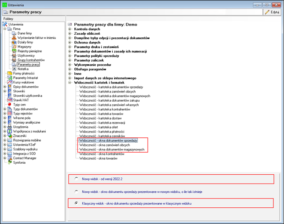This screenshot has height=224, width=284.
Task: Choose 'Klasyczny widok' radio option
Action: 77,203
